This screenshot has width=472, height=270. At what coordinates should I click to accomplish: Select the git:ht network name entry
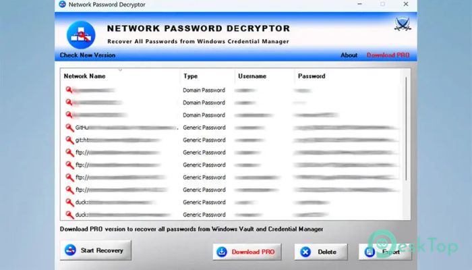pyautogui.click(x=118, y=140)
